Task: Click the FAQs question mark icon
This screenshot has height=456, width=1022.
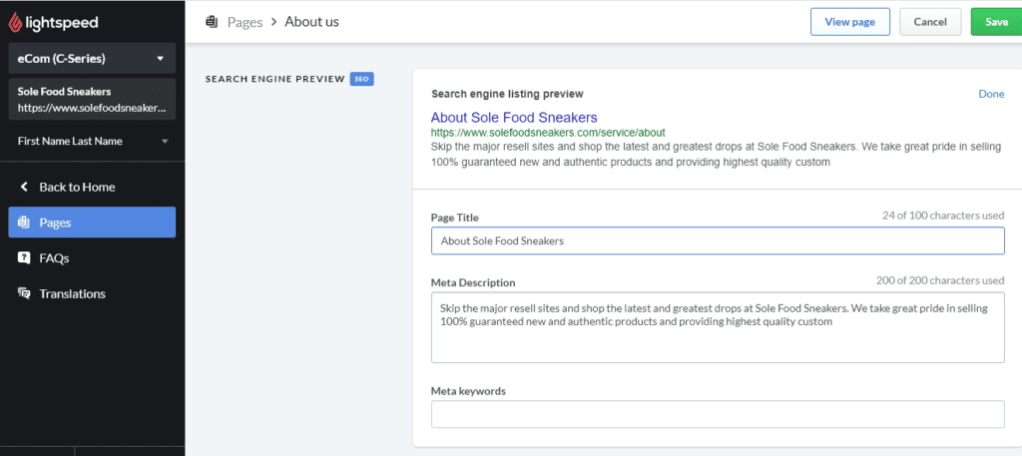Action: (x=24, y=258)
